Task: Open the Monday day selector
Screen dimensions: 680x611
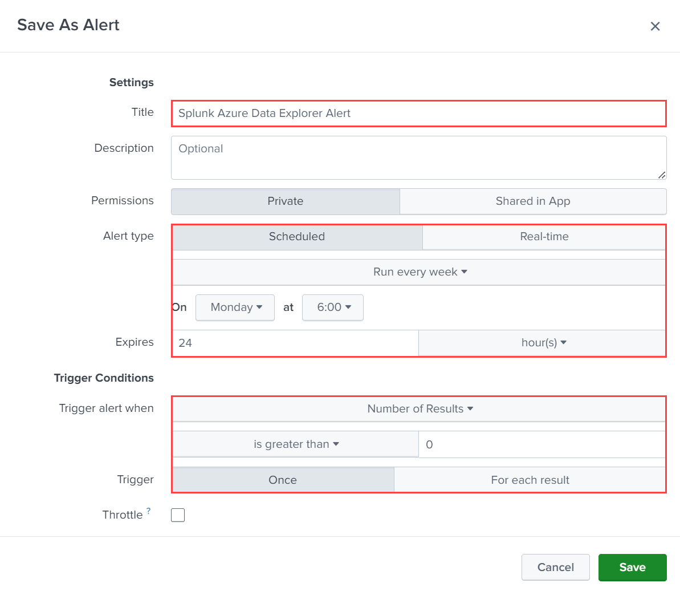Action: tap(235, 307)
